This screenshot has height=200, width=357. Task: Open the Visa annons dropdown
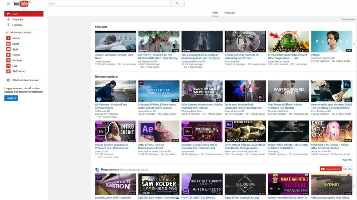(x=348, y=20)
